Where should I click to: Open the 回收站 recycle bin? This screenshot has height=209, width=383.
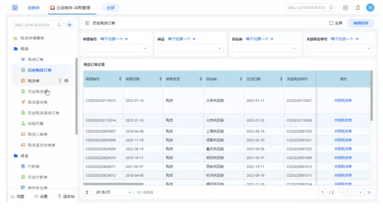66,196
